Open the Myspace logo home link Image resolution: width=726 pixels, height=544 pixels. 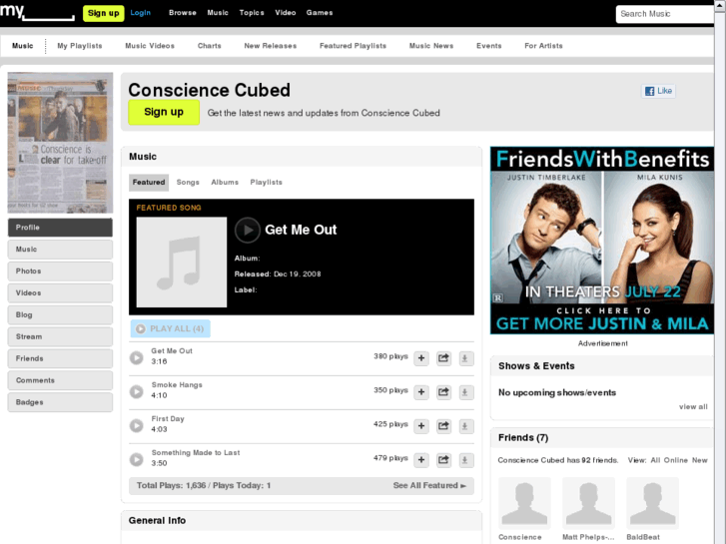(x=37, y=12)
